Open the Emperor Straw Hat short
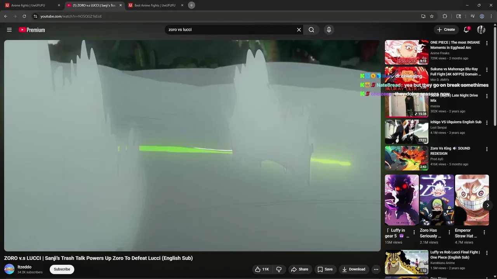Image resolution: width=497 pixels, height=279 pixels. pos(472,200)
